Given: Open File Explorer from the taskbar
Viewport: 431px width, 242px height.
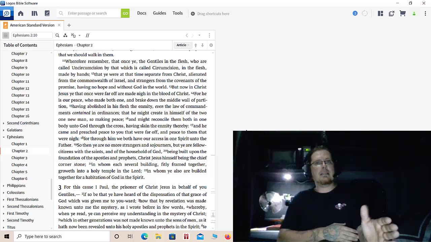Looking at the screenshot, I should (158, 236).
